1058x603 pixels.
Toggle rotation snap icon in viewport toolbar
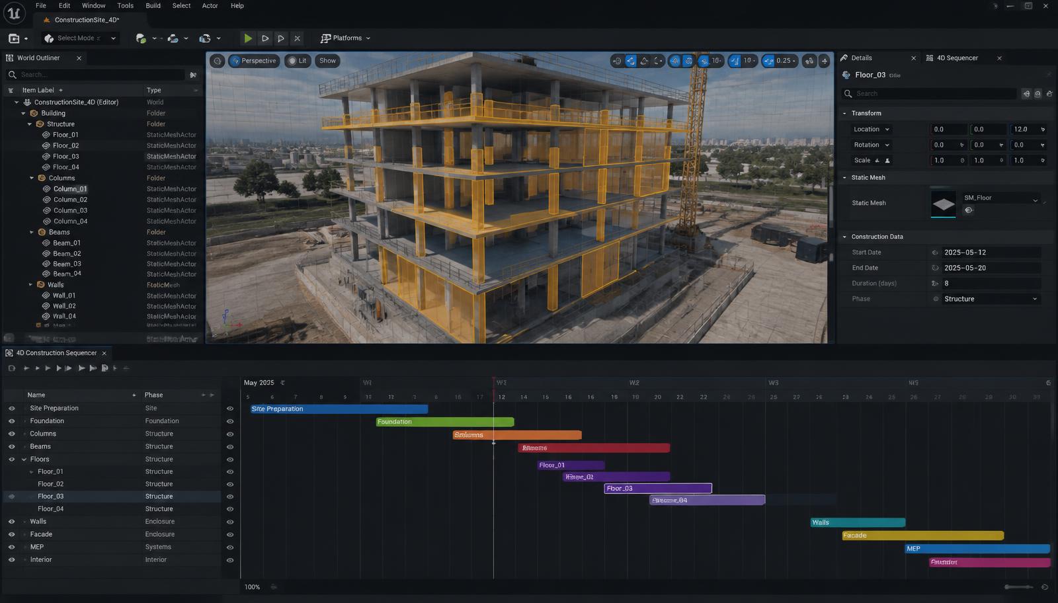coord(735,61)
